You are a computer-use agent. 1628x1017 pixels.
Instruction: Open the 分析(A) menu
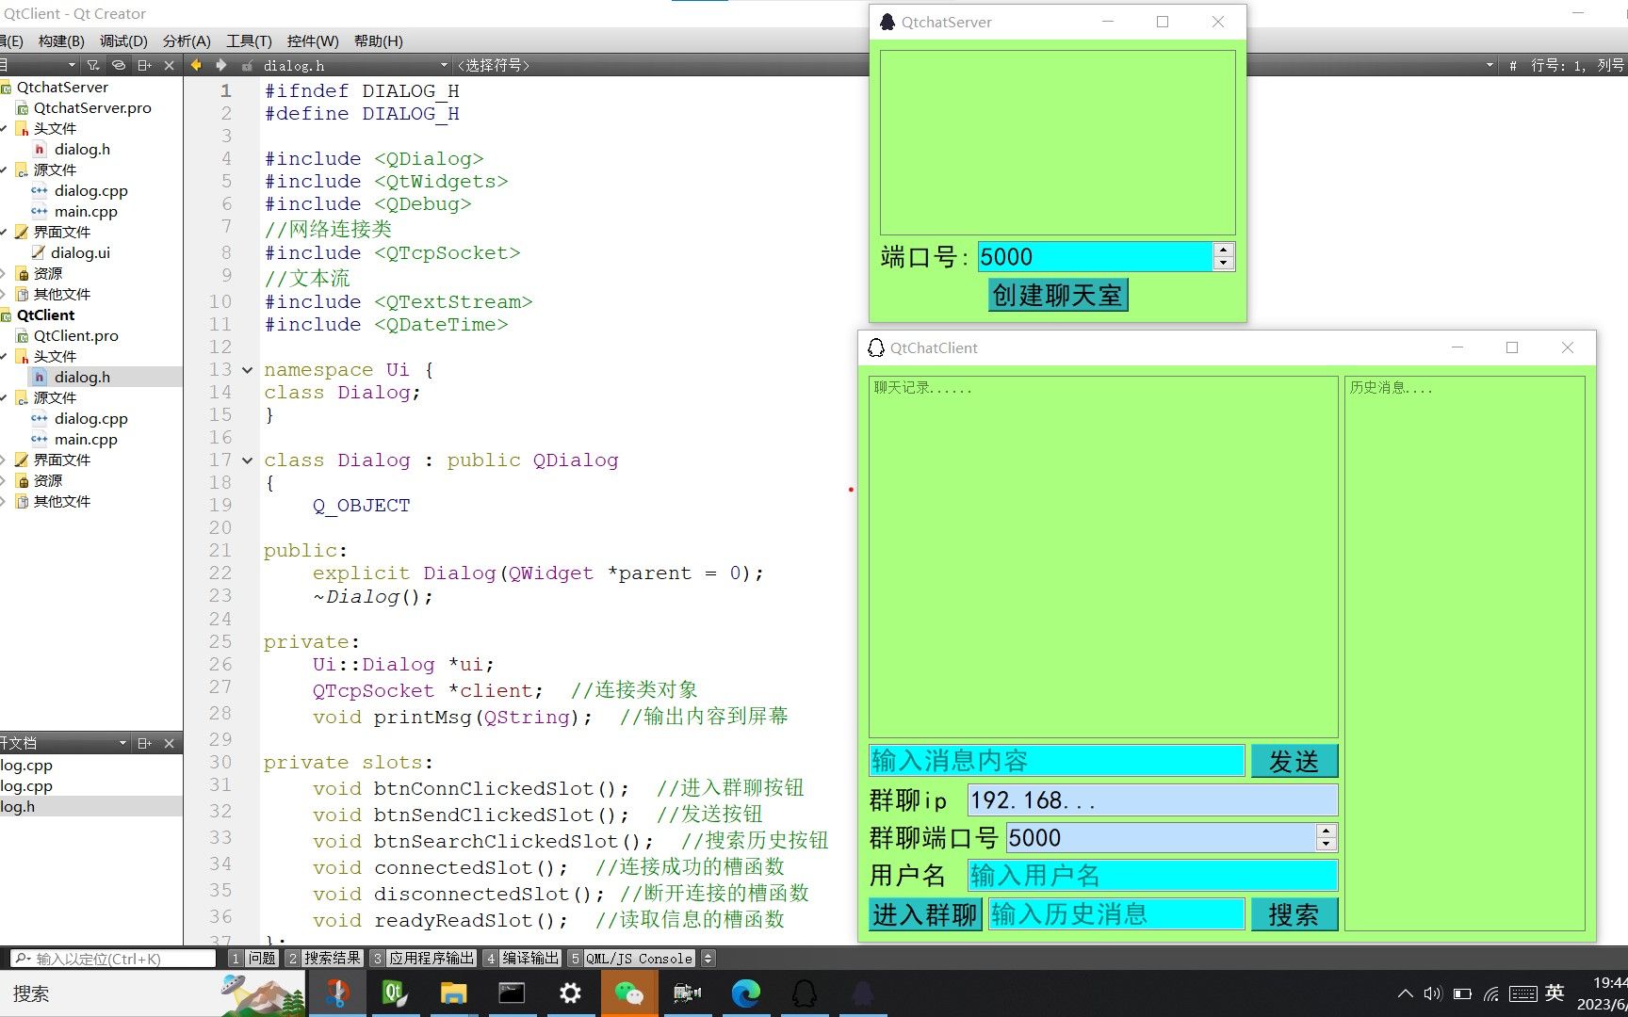pos(187,40)
